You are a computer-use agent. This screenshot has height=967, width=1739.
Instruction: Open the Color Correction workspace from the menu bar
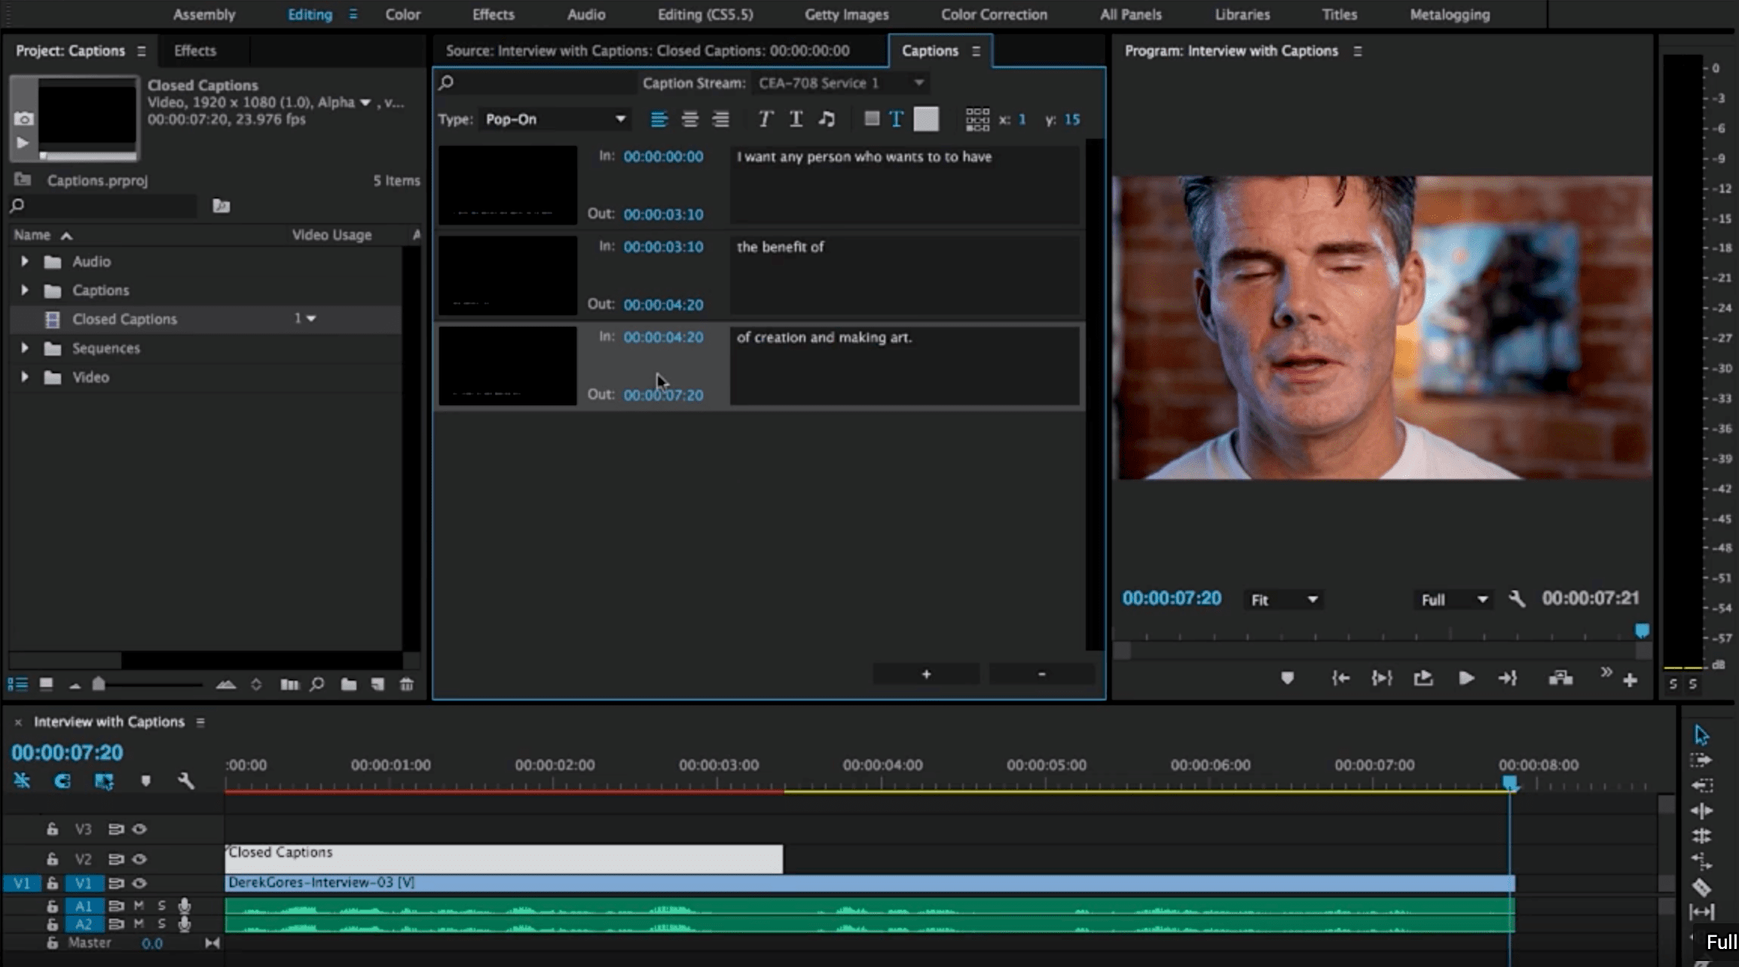tap(994, 14)
